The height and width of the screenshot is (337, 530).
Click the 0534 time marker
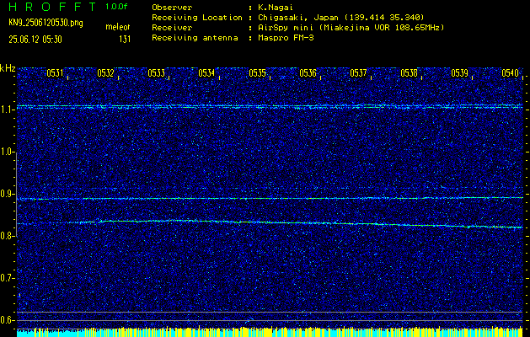point(206,73)
